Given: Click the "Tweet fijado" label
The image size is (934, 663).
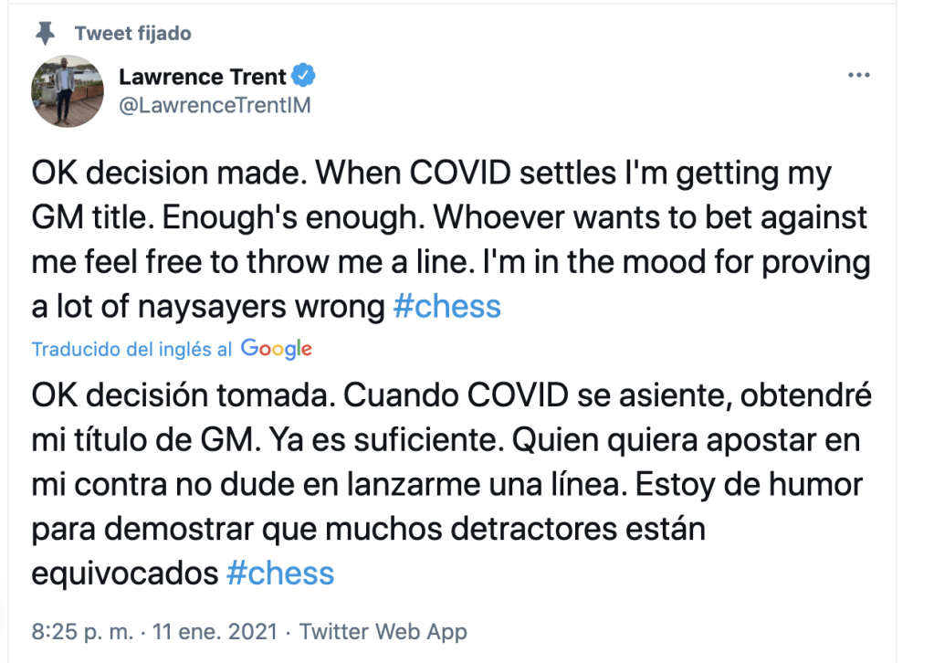Looking at the screenshot, I should pyautogui.click(x=132, y=34).
